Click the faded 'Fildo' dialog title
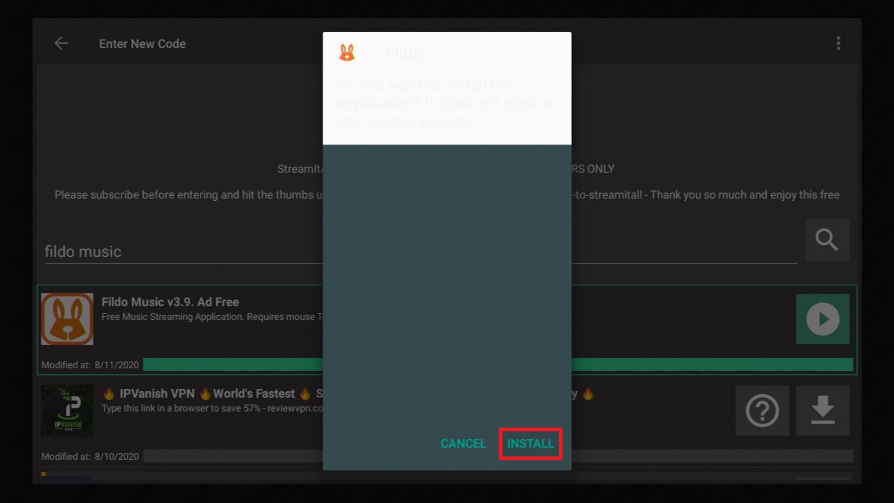Viewport: 894px width, 503px height. pyautogui.click(x=403, y=54)
